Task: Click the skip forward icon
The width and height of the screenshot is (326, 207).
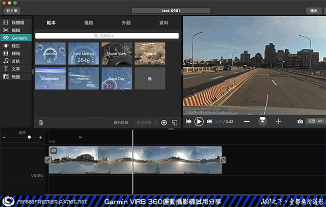Action: click(209, 121)
